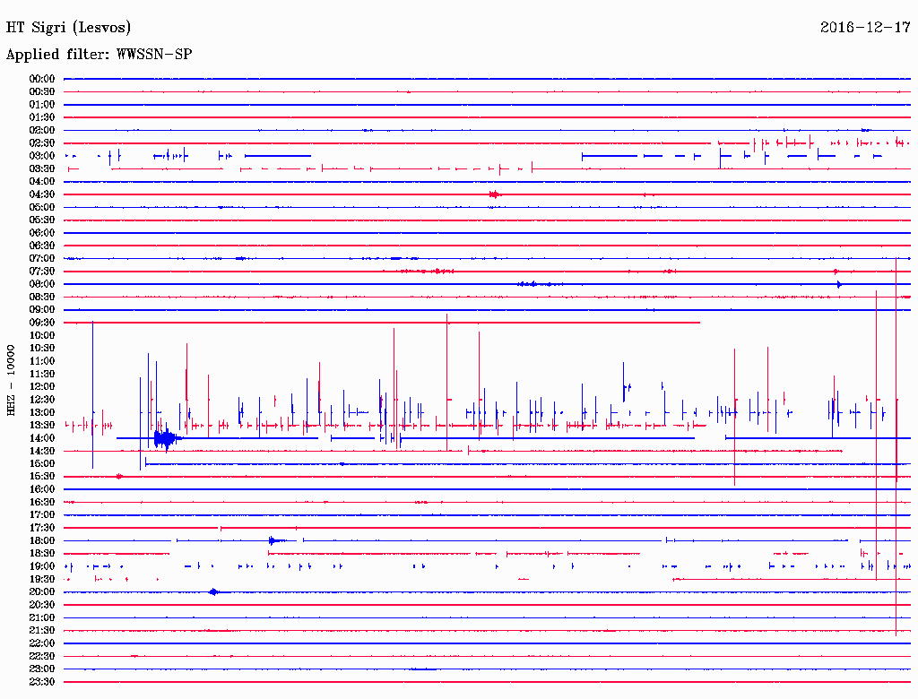Click the '17:00' time label
The image size is (918, 699).
42,515
